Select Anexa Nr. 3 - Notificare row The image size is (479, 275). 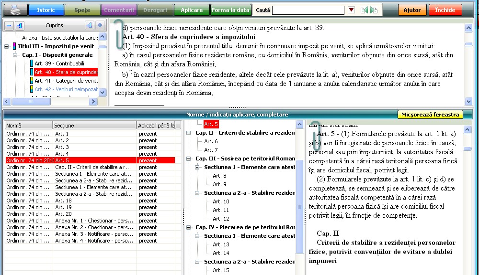(x=90, y=234)
